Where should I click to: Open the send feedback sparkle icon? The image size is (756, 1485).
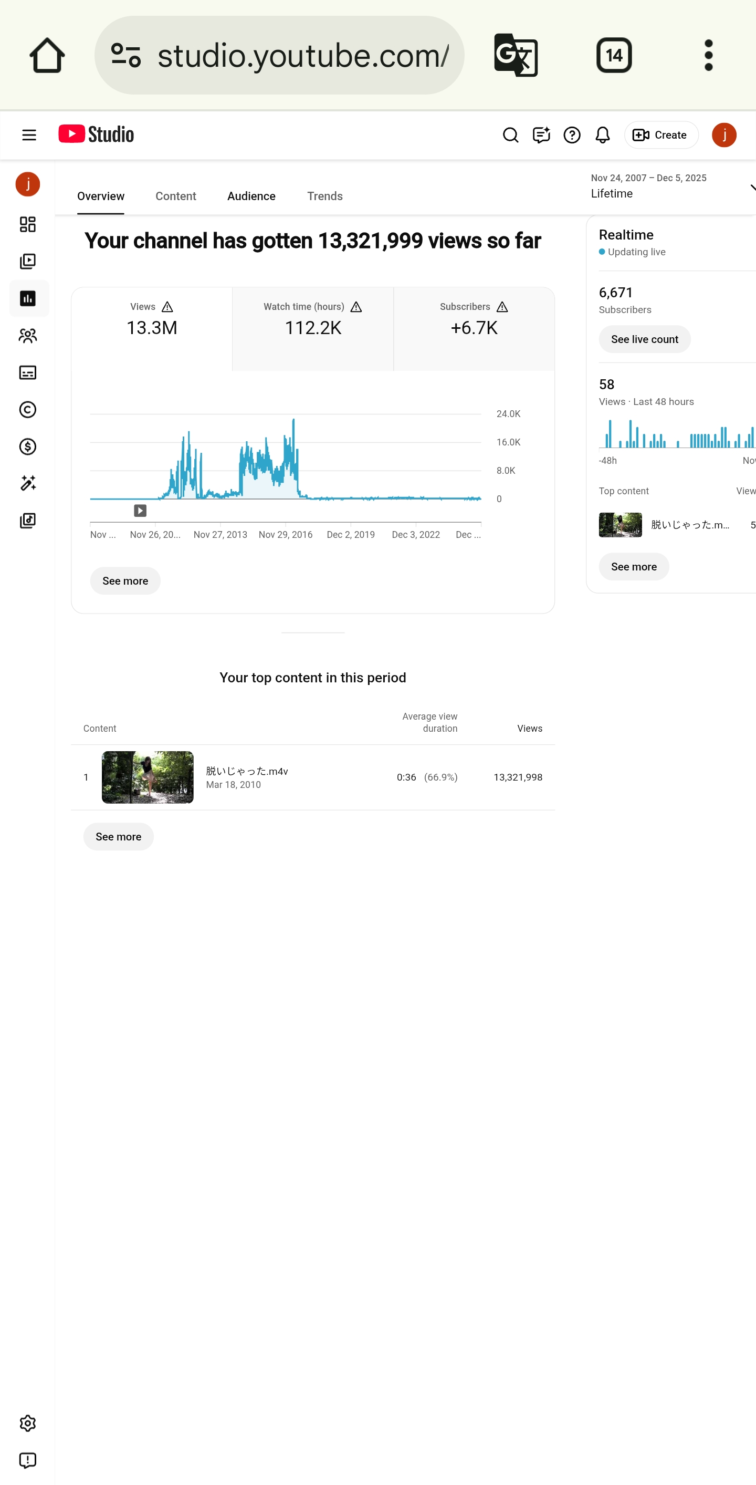click(x=541, y=135)
